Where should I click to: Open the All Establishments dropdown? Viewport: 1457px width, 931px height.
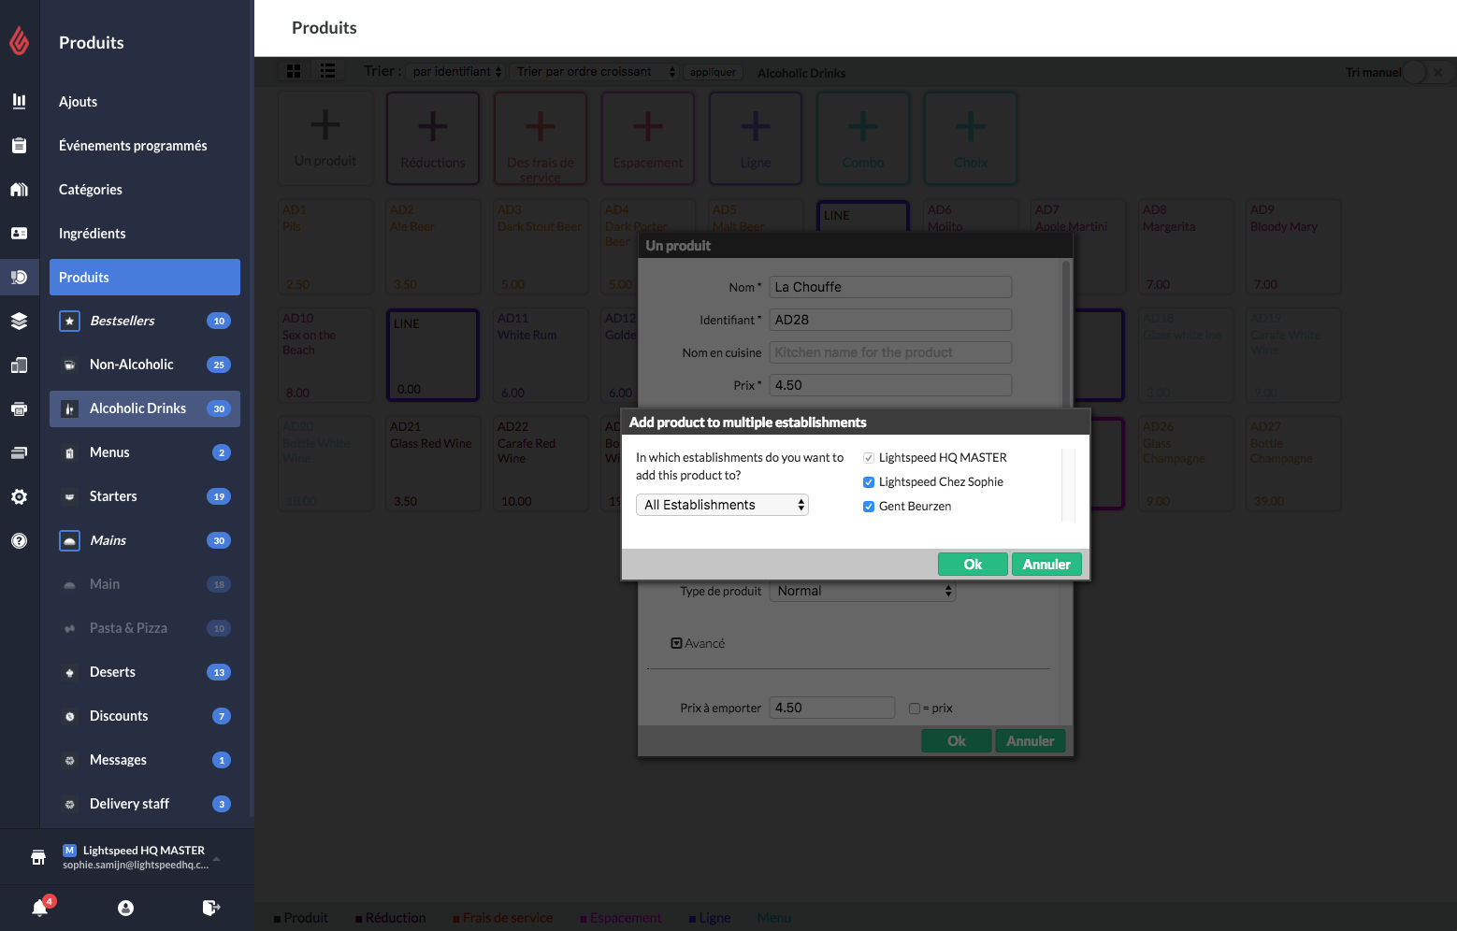tap(722, 505)
